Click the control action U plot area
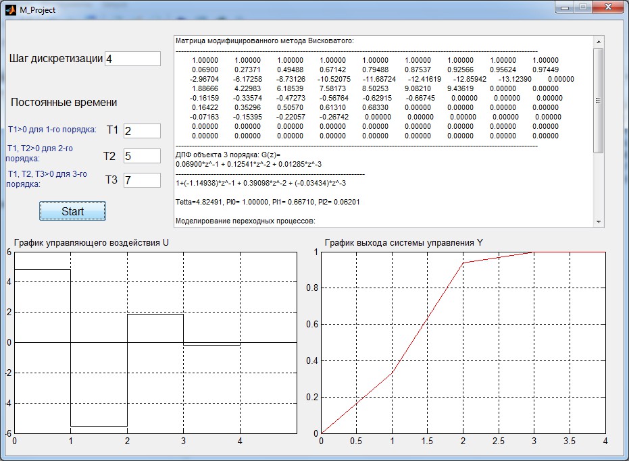The width and height of the screenshot is (629, 461). 155,343
